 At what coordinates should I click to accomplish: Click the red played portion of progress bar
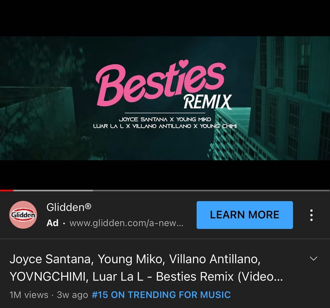pyautogui.click(x=6, y=190)
